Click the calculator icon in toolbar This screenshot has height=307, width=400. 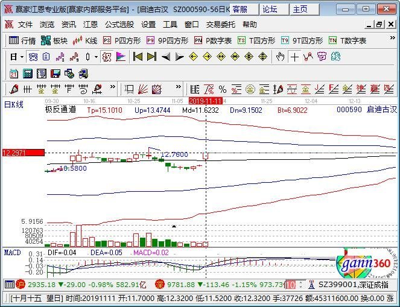click(27, 73)
